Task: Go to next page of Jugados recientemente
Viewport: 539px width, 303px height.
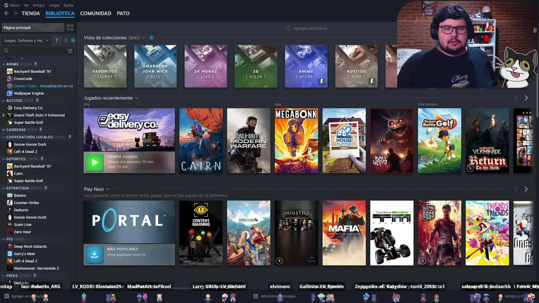Action: tap(526, 98)
